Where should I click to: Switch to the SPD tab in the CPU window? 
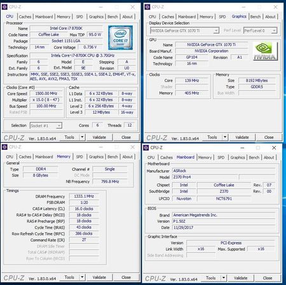(x=79, y=17)
